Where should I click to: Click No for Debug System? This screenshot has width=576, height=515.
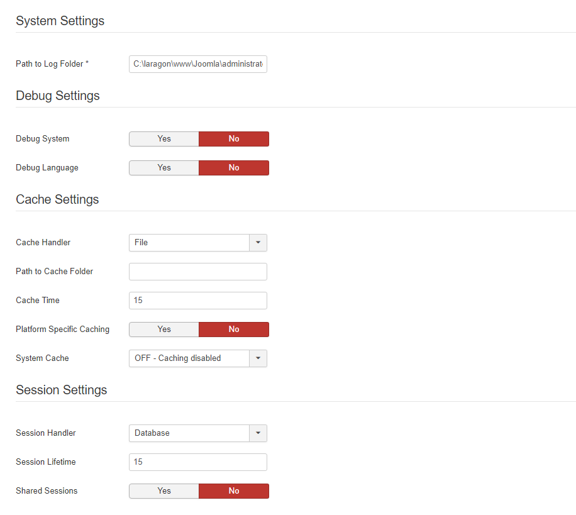point(234,139)
